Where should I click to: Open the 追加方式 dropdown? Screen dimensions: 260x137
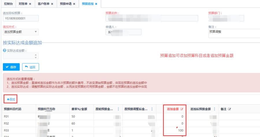(21, 32)
